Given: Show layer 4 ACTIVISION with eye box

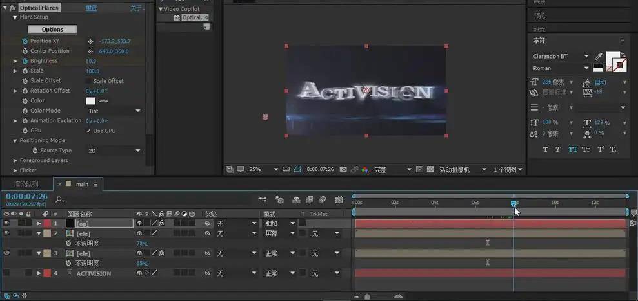Looking at the screenshot, I should point(6,273).
